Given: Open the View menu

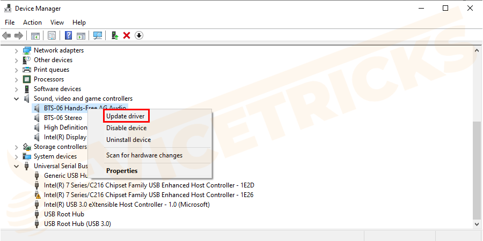Looking at the screenshot, I should (x=57, y=22).
